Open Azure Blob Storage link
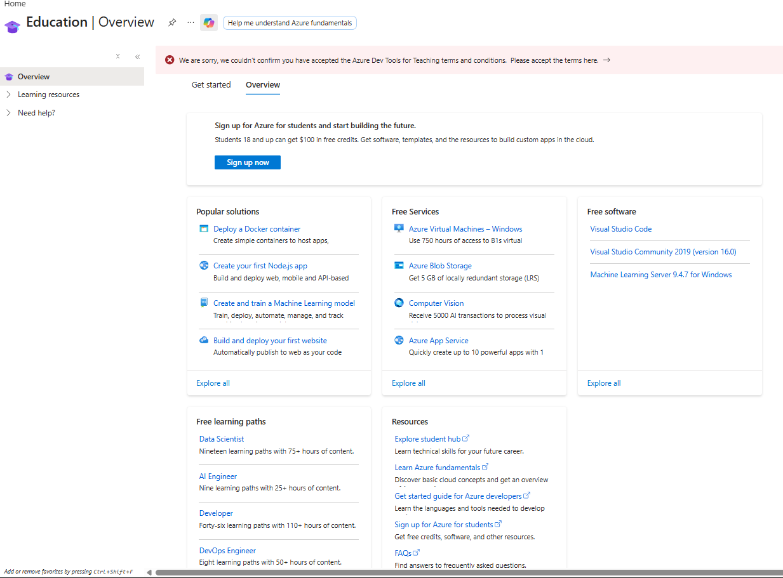Screen dimensions: 783x578 click(x=440, y=266)
